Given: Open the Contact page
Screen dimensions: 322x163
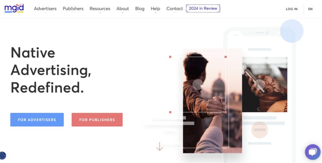Looking at the screenshot, I should [175, 8].
